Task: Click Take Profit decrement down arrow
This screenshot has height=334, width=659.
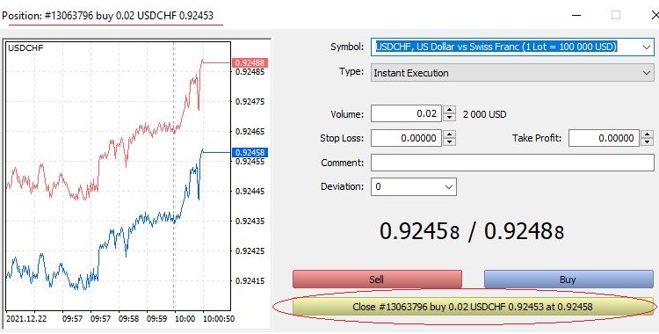Action: click(x=648, y=142)
